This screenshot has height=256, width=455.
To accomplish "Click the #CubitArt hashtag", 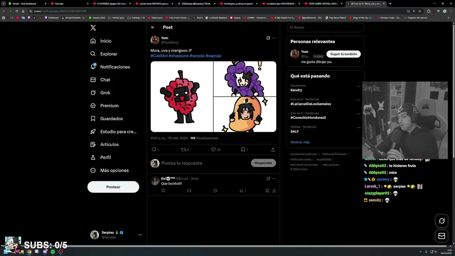I will coord(159,56).
